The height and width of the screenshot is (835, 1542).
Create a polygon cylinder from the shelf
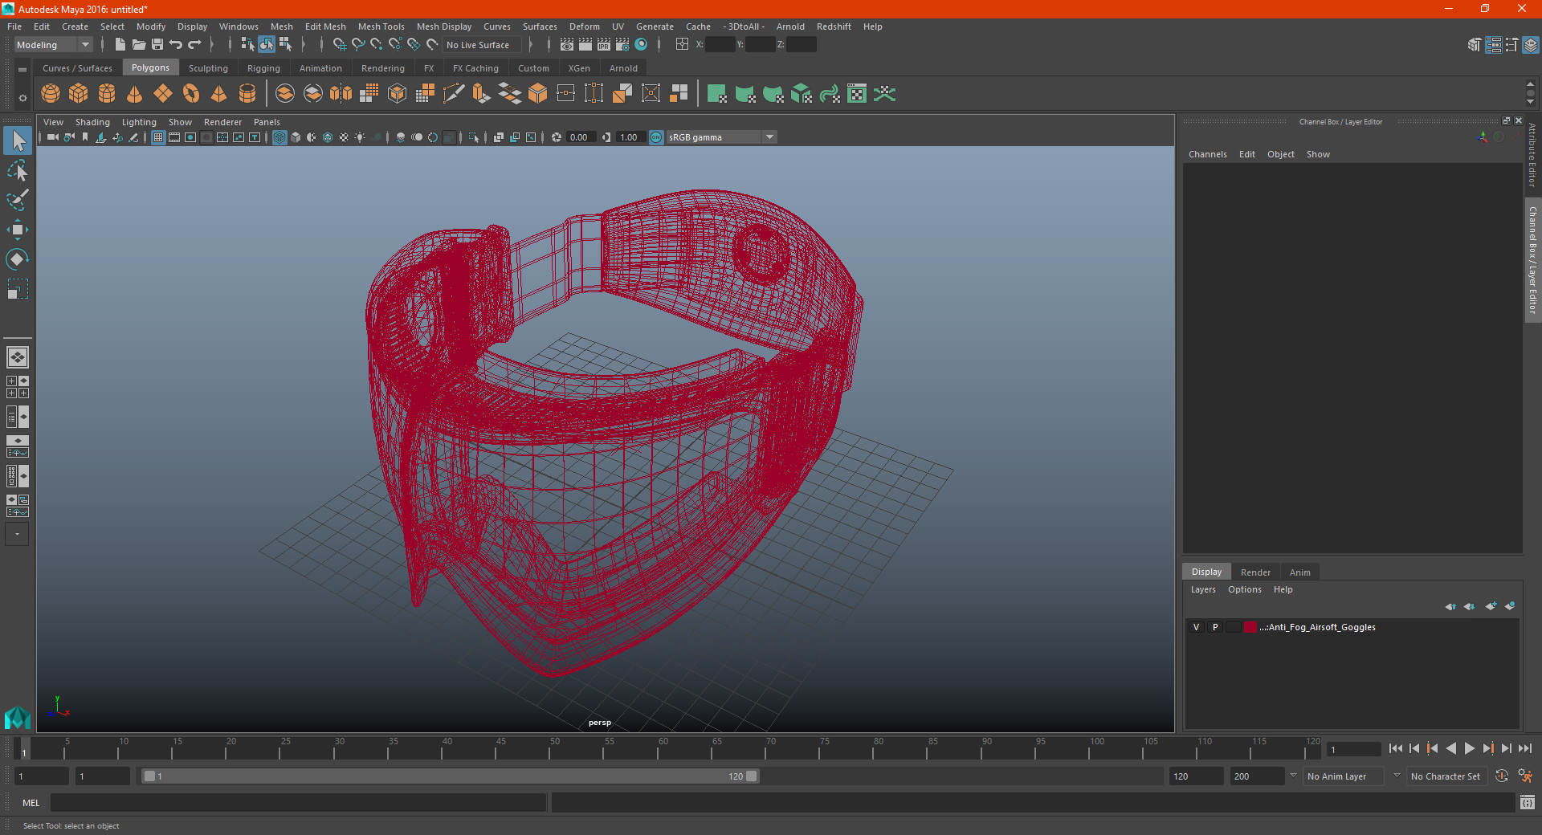tap(107, 94)
